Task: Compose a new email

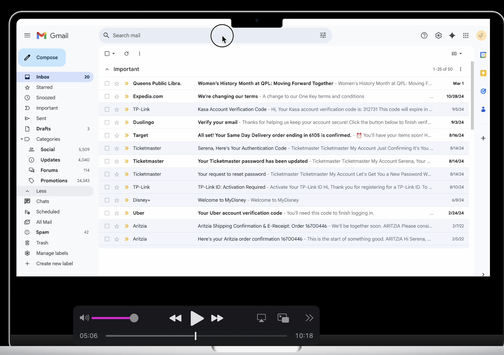Action: [x=42, y=57]
